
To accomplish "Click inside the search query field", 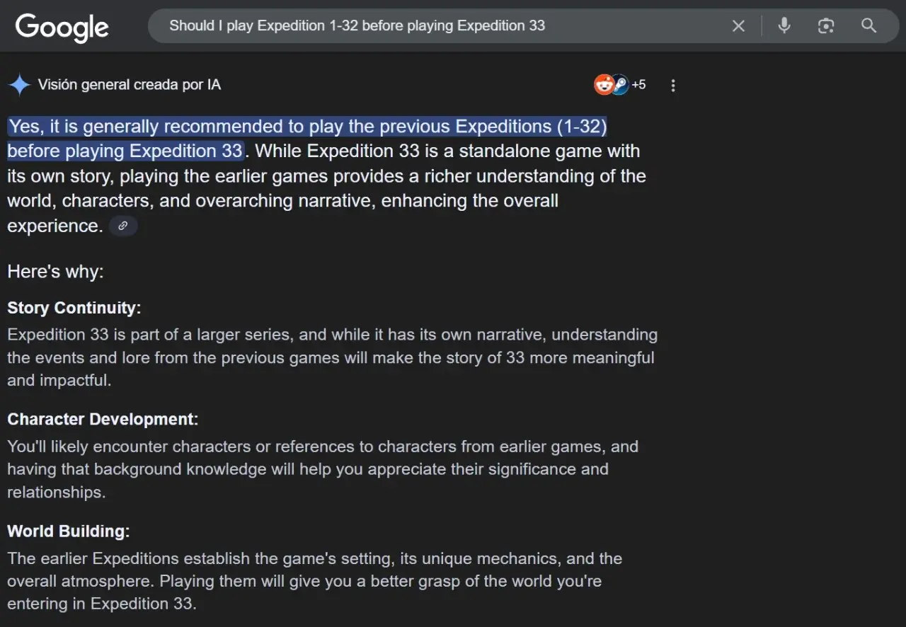I will pos(439,26).
